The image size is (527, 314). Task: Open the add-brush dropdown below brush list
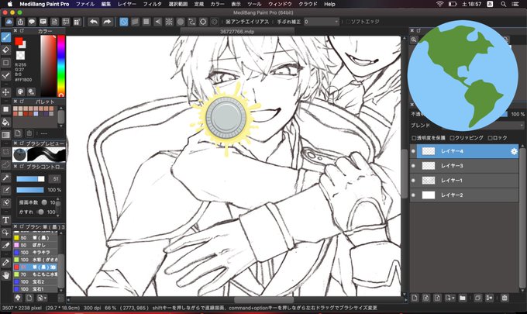pyautogui.click(x=43, y=298)
